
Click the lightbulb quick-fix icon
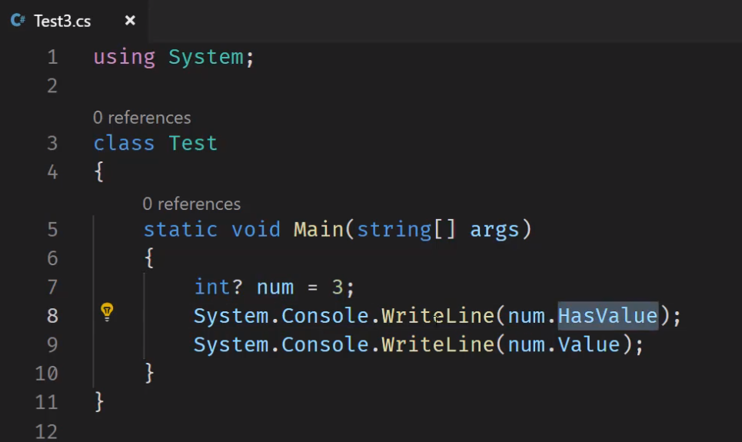point(107,312)
